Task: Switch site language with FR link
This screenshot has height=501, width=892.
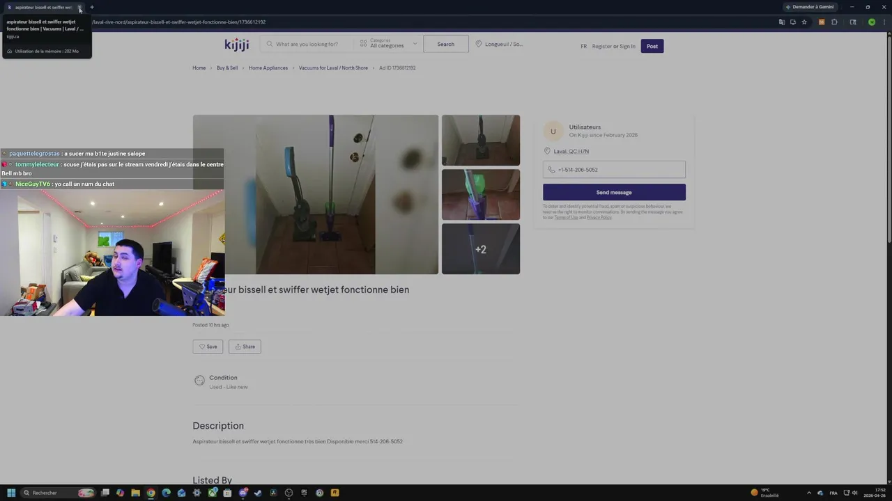Action: [584, 47]
